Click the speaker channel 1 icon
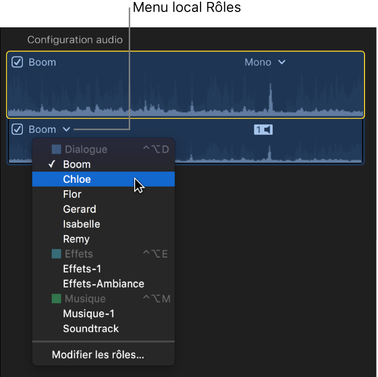Screen dimensions: 378x377 263,130
